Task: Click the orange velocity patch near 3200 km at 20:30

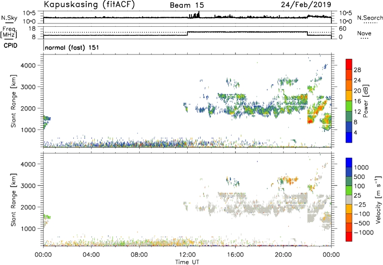Action: tap(290, 180)
